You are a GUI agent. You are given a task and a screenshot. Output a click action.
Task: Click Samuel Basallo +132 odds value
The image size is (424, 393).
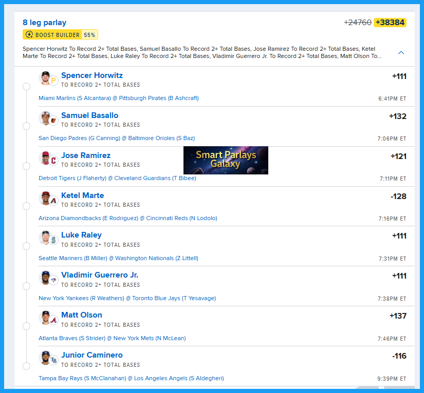pyautogui.click(x=397, y=116)
